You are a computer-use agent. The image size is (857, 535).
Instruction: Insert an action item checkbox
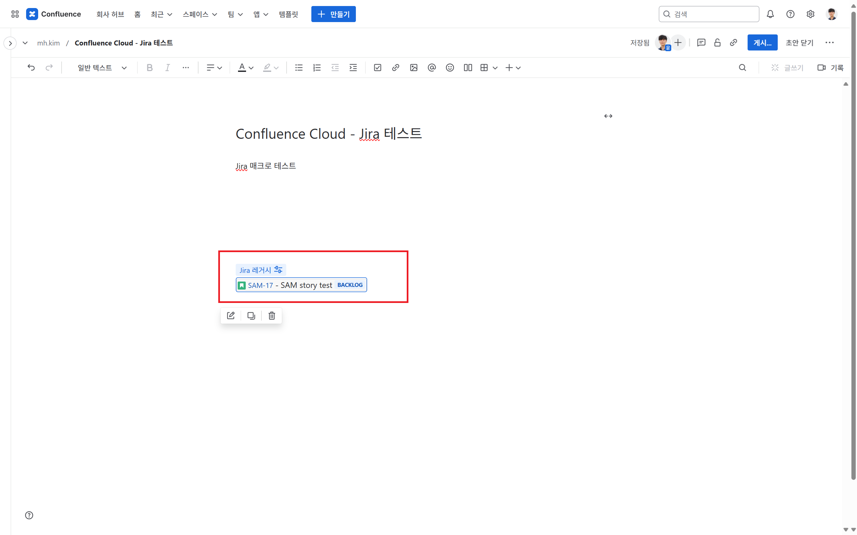378,68
